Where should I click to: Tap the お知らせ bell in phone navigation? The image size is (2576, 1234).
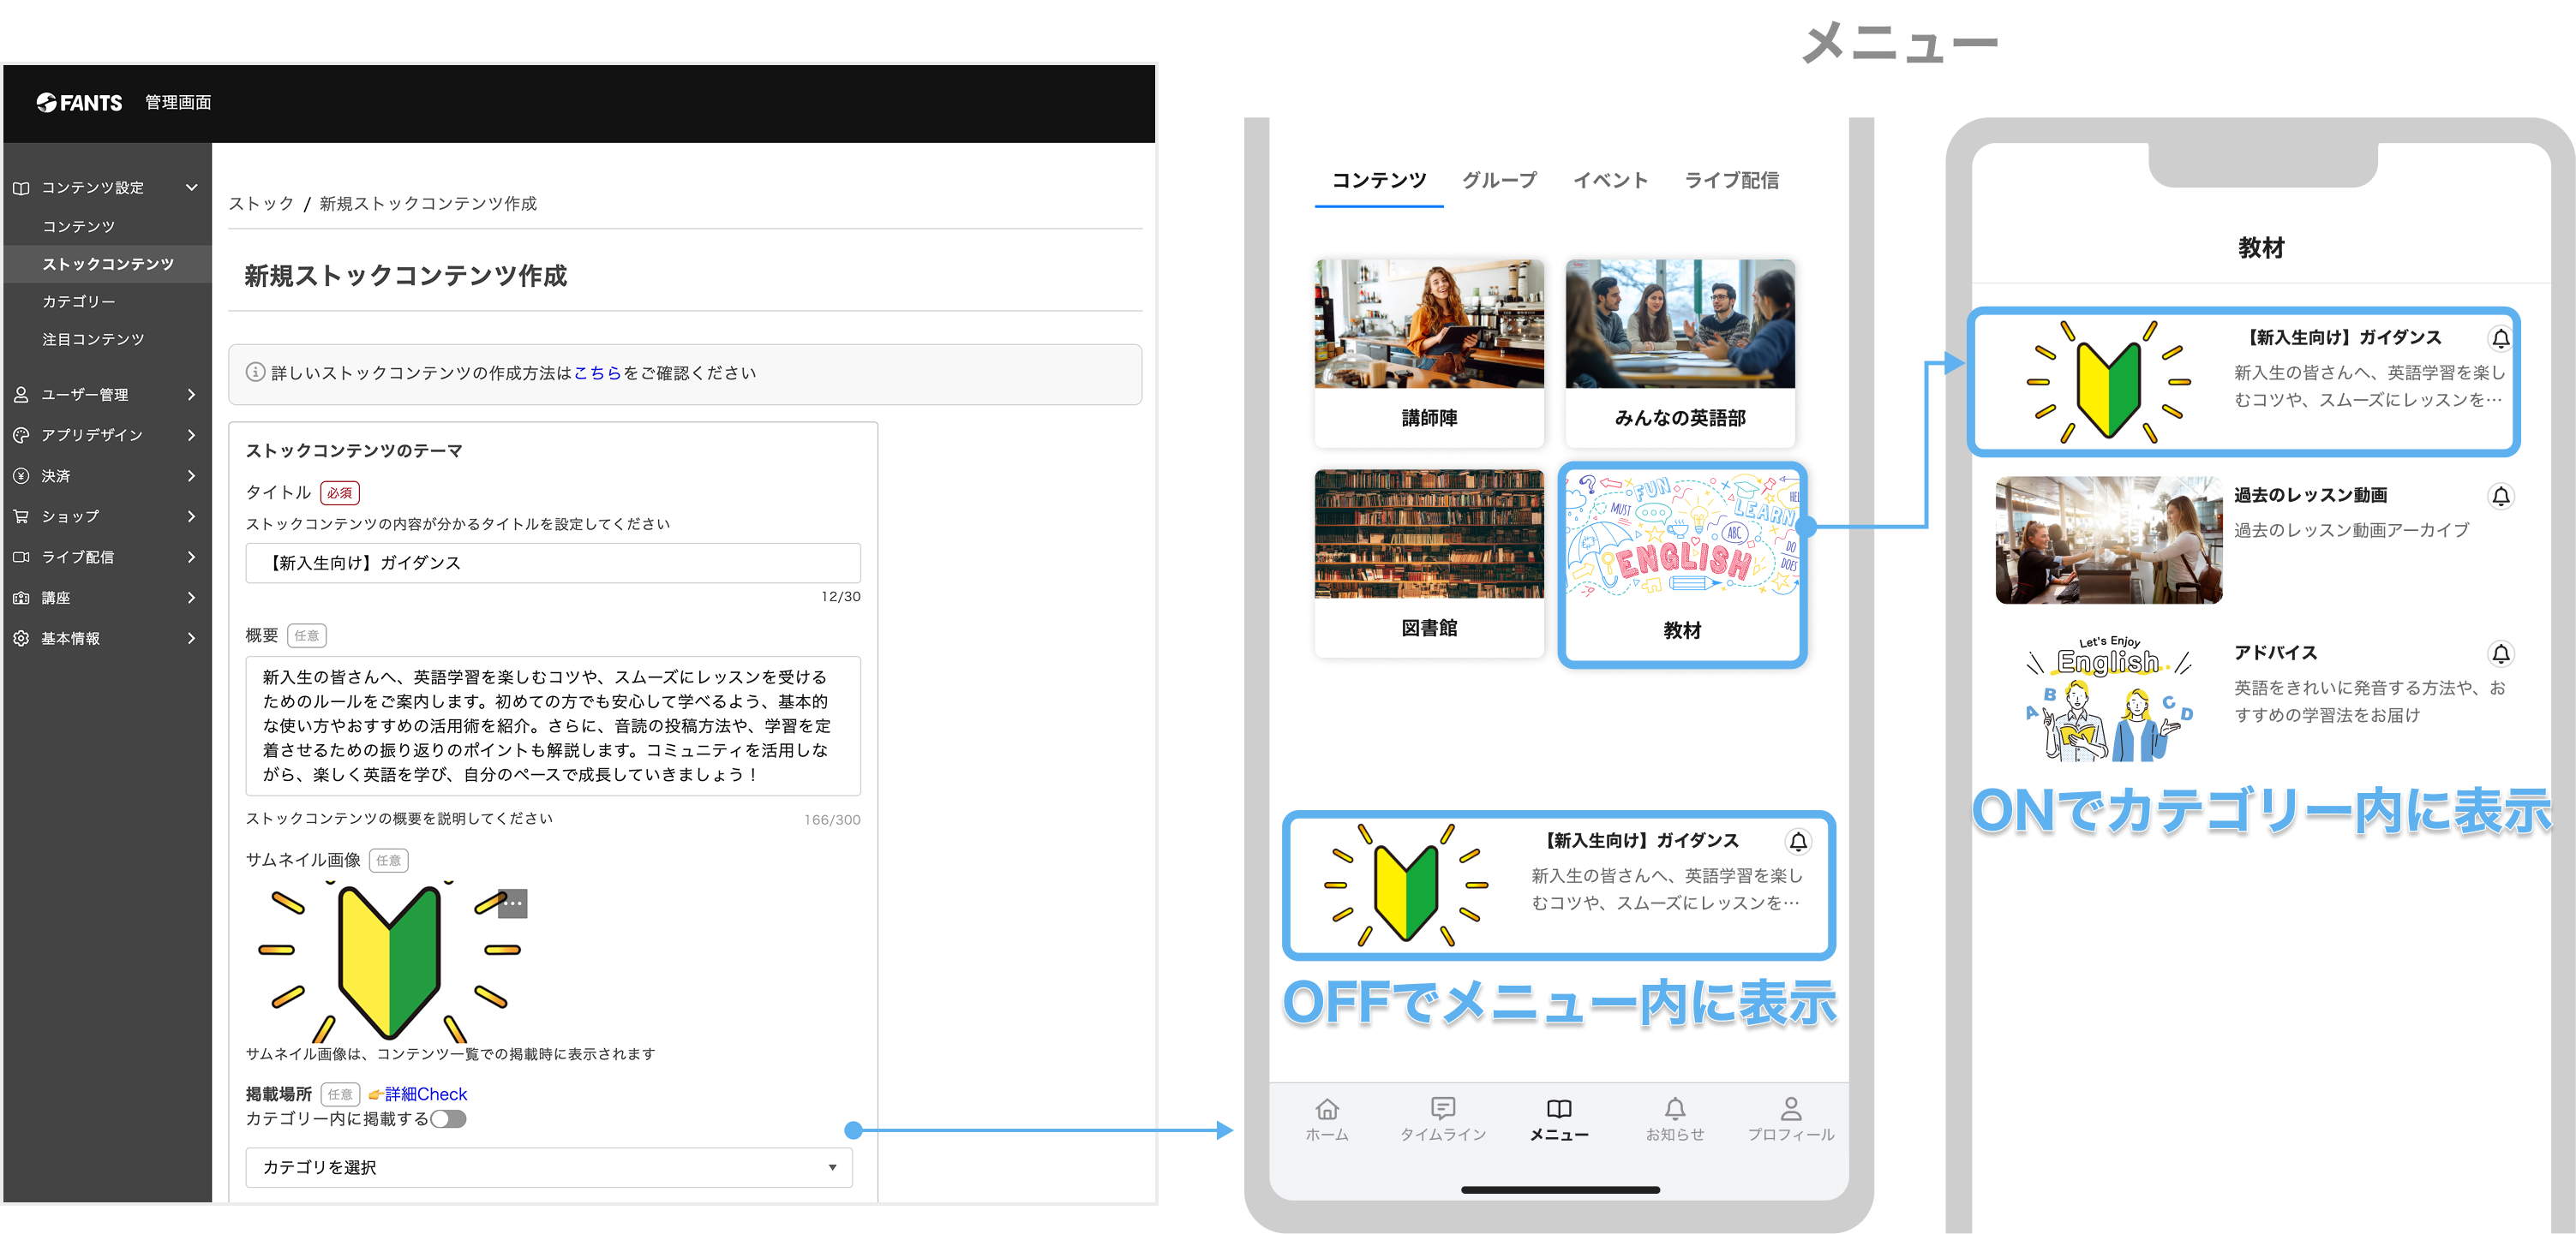tap(1675, 1109)
